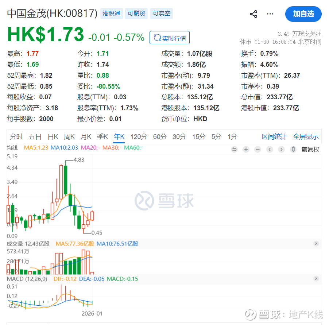The width and height of the screenshot is (333, 325).
Task: Switch to the 月K chart tab
Action: click(x=86, y=136)
